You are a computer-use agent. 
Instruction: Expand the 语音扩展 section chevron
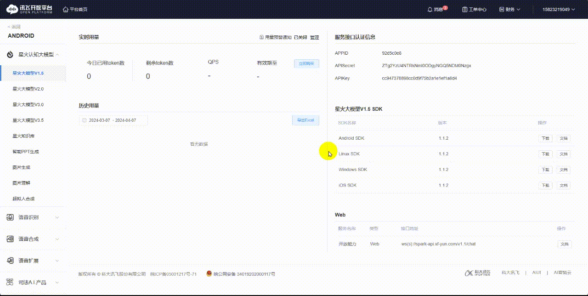click(x=57, y=261)
